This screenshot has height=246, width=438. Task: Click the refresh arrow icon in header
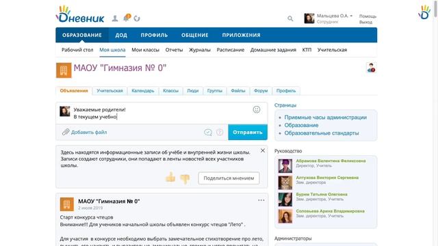tap(137, 18)
